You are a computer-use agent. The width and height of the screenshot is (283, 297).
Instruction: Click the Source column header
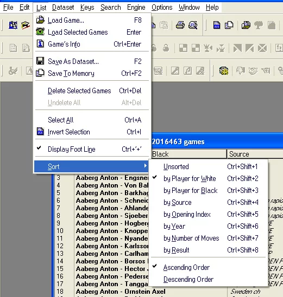point(255,154)
